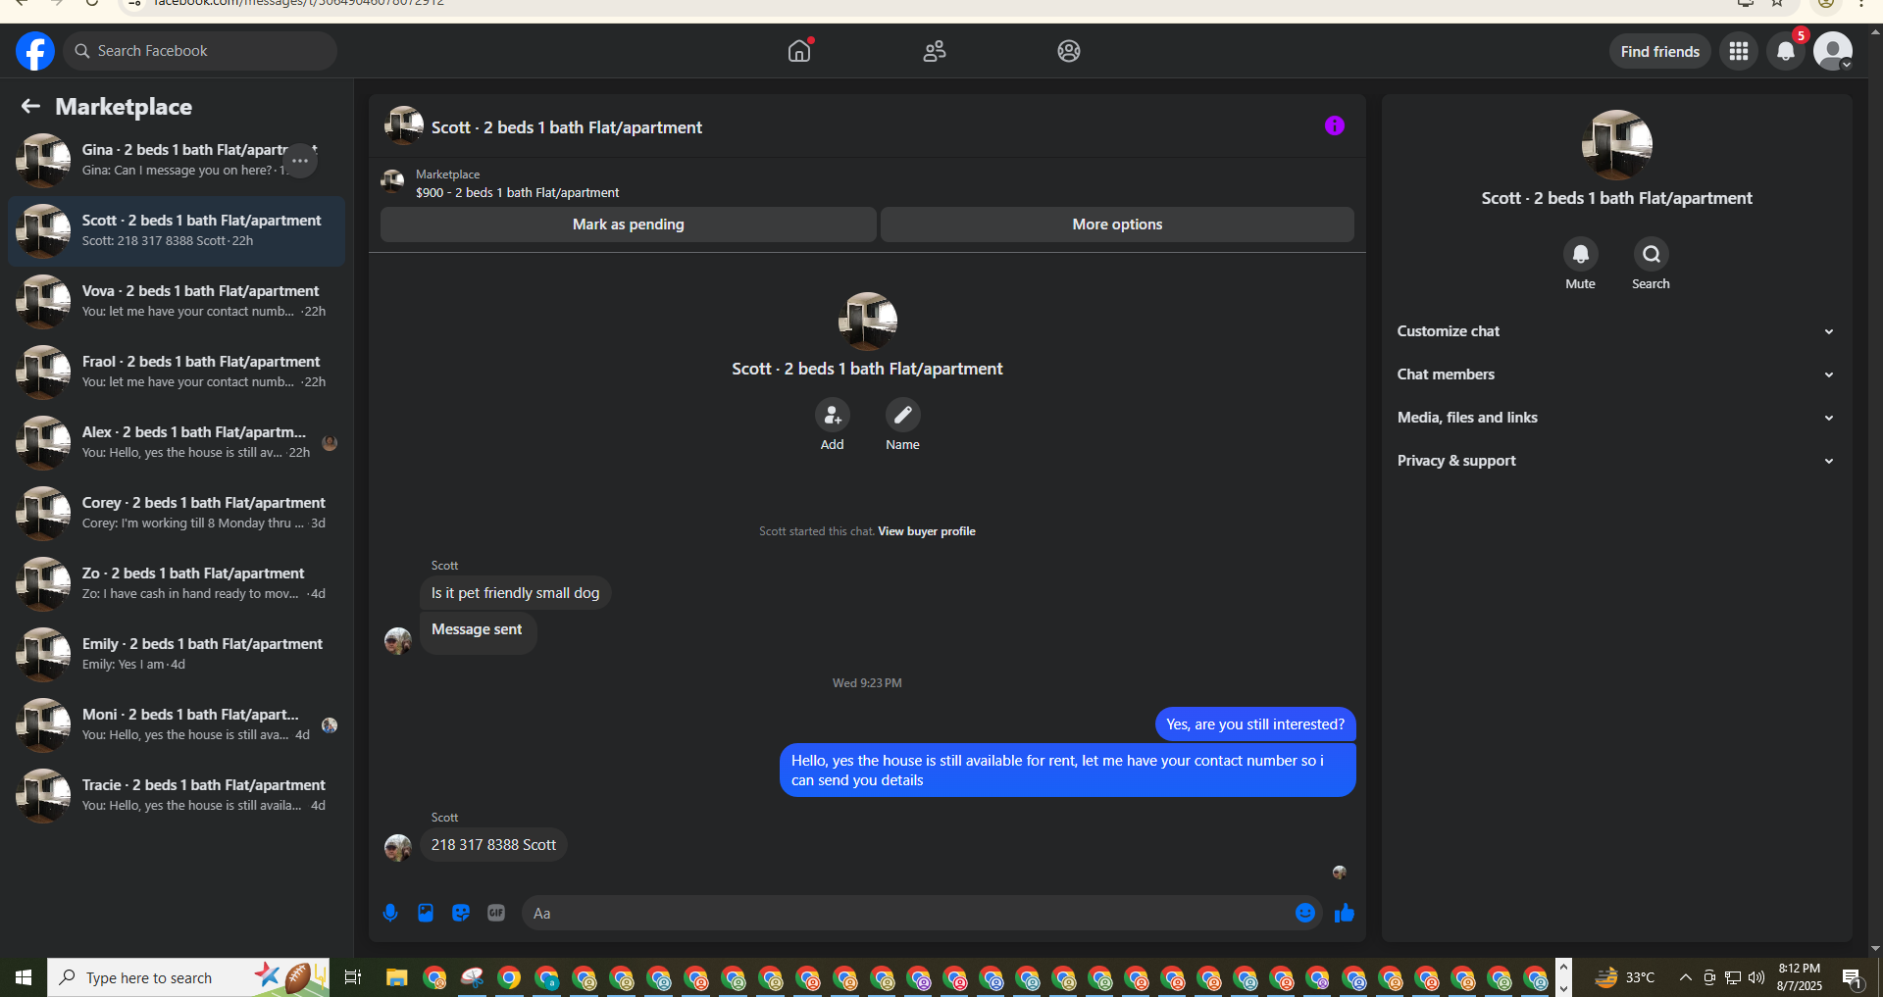Open the Gina conversation
This screenshot has height=997, width=1883.
(x=177, y=160)
